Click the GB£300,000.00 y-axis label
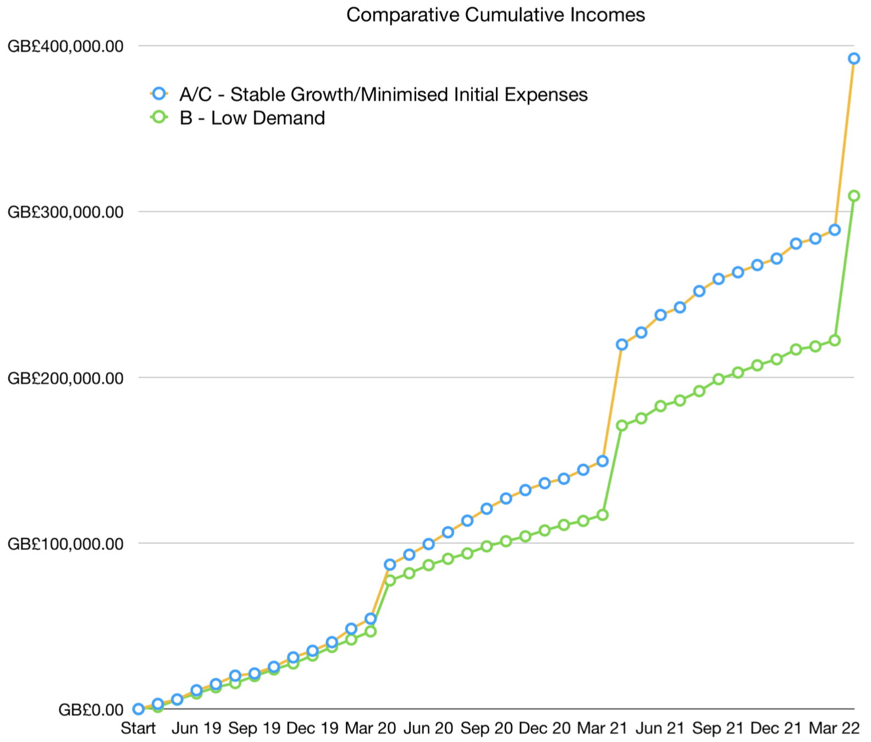Image resolution: width=871 pixels, height=742 pixels. 65,212
